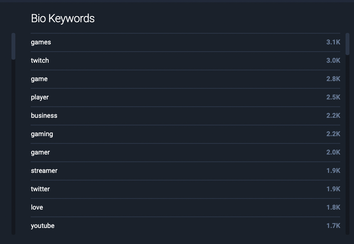Click the 'business' keyword row
354x244 pixels.
(x=185, y=116)
